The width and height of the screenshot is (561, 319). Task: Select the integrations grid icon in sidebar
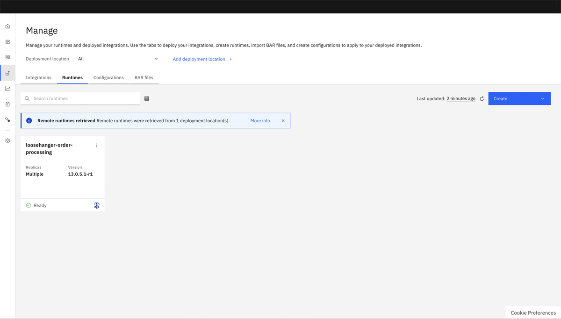[7, 42]
